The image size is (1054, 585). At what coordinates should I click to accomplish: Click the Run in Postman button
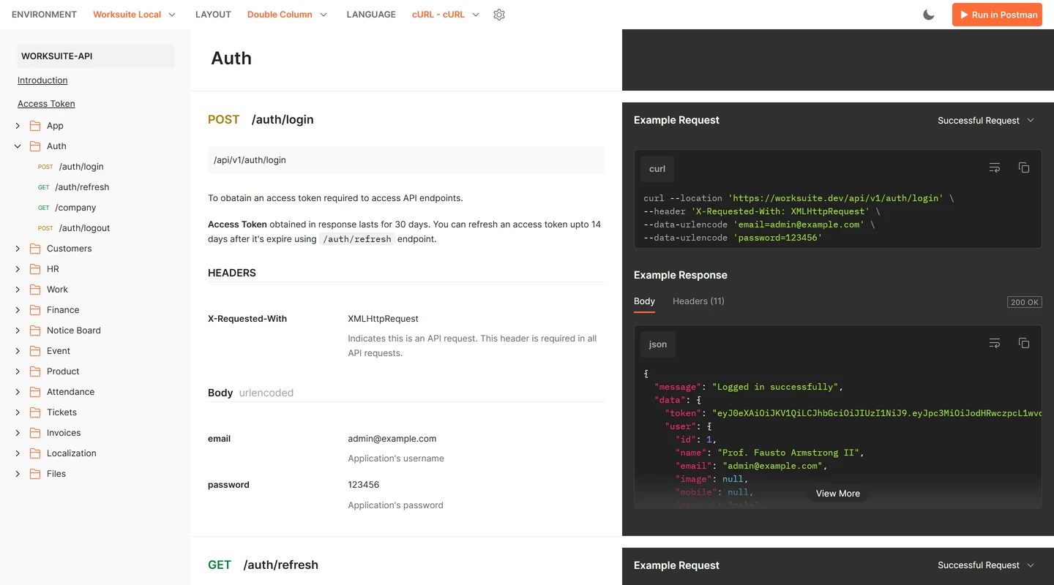click(x=997, y=15)
